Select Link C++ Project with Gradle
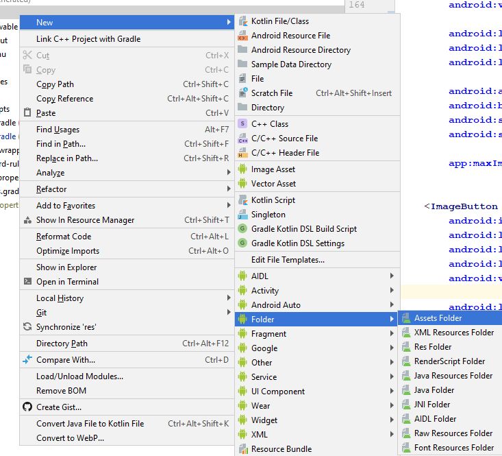 coord(127,39)
